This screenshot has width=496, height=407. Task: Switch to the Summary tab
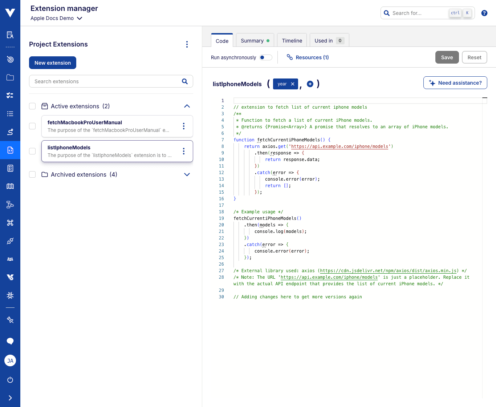click(x=255, y=40)
